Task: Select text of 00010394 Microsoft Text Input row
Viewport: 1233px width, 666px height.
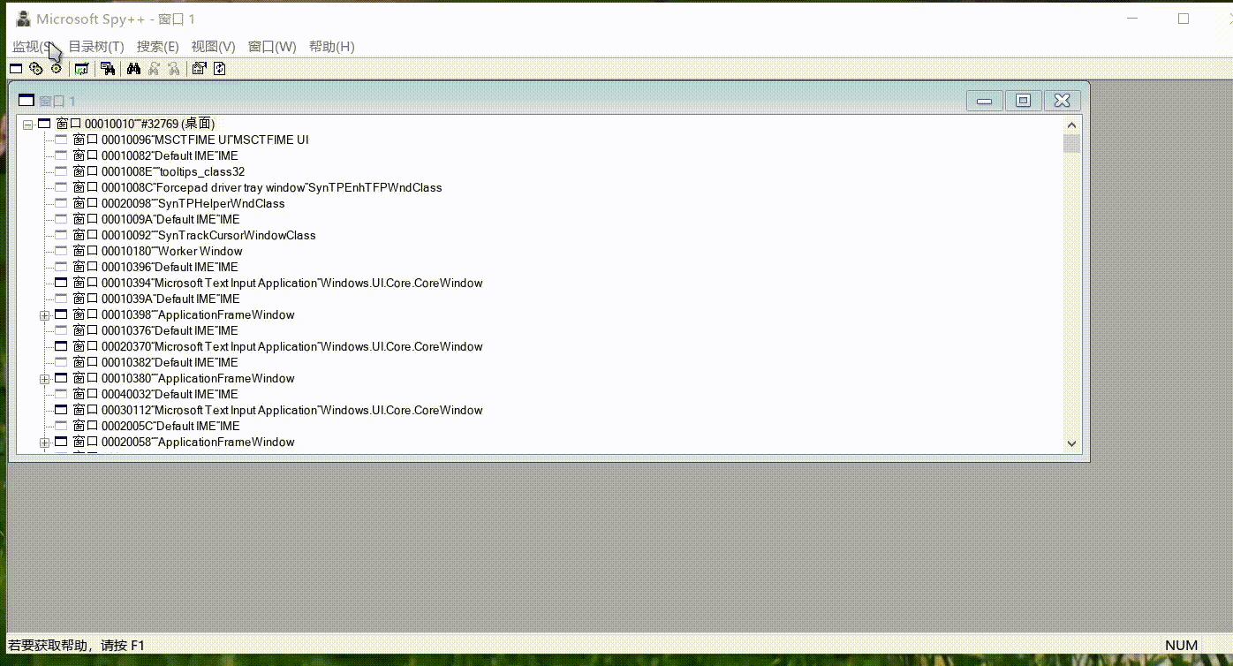Action: [278, 283]
